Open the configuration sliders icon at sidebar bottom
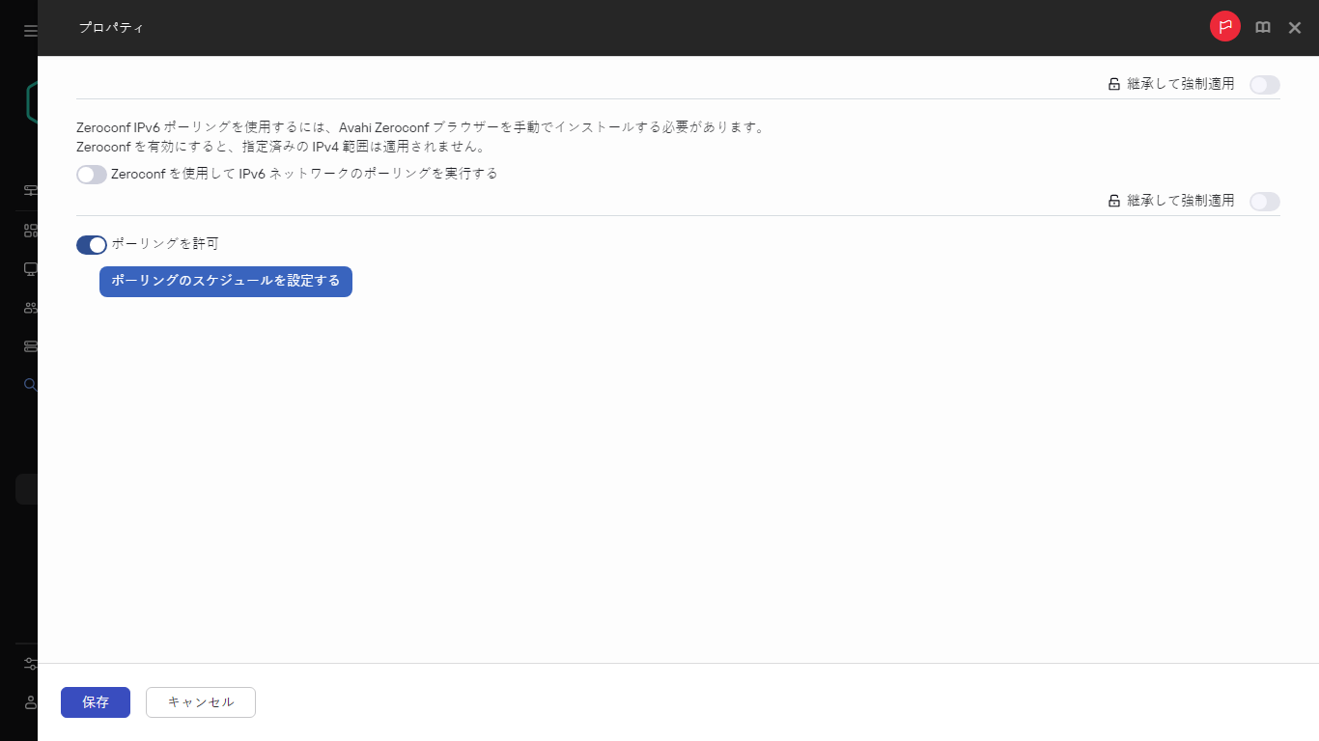Screen dimensions: 1319x741 29,663
